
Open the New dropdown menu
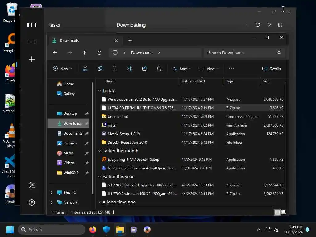(x=62, y=69)
